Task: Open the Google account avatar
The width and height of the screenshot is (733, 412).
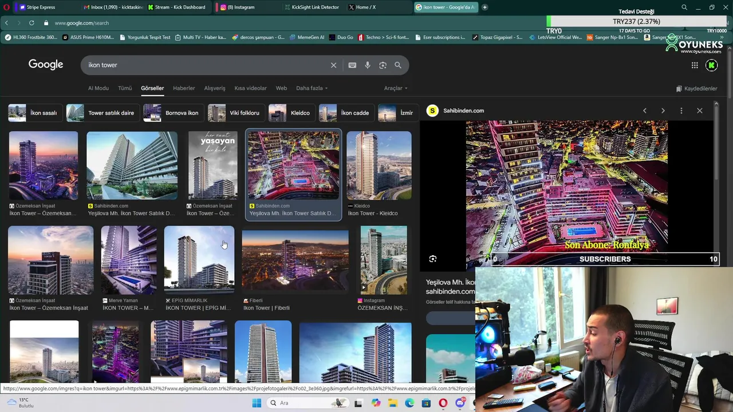Action: pyautogui.click(x=712, y=65)
